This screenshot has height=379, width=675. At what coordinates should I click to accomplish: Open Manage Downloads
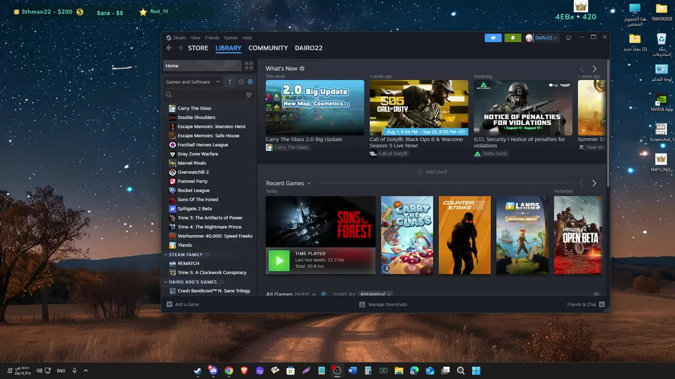coord(383,304)
